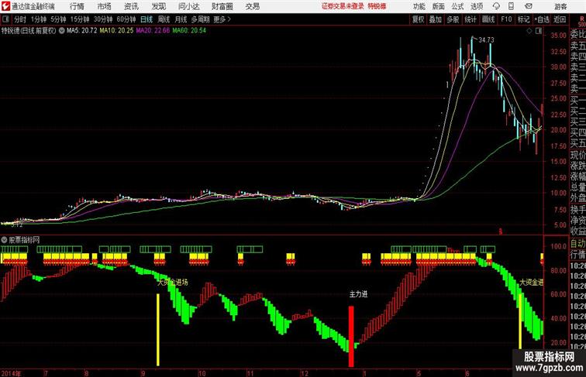This screenshot has width=586, height=377.
Task: Switch to the 1分钟 period tab
Action: pos(39,19)
